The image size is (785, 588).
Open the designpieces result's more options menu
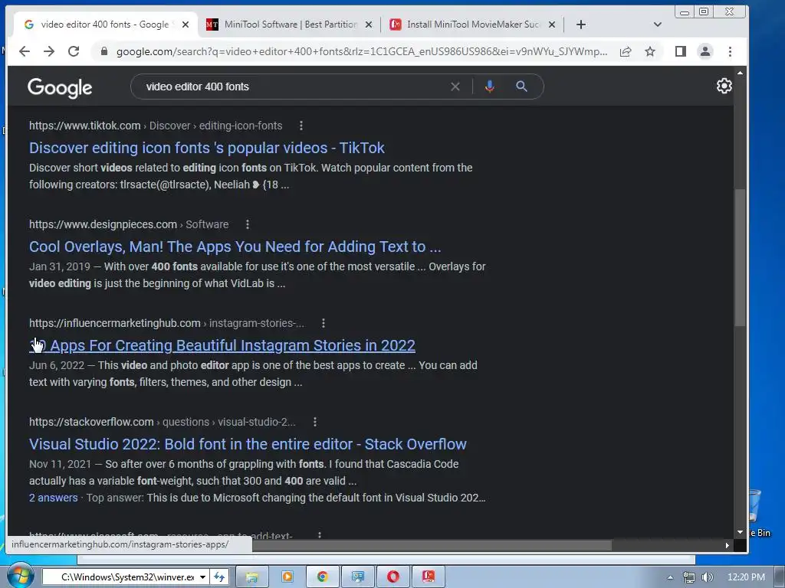(248, 224)
